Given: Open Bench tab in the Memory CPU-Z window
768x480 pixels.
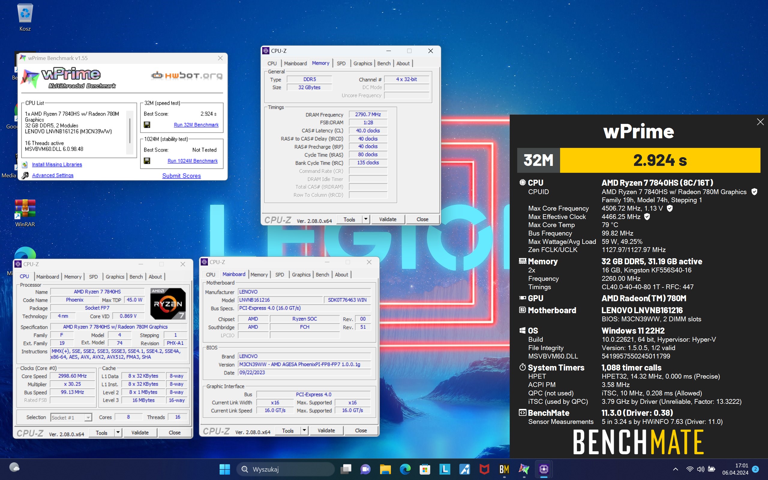Looking at the screenshot, I should click(384, 63).
